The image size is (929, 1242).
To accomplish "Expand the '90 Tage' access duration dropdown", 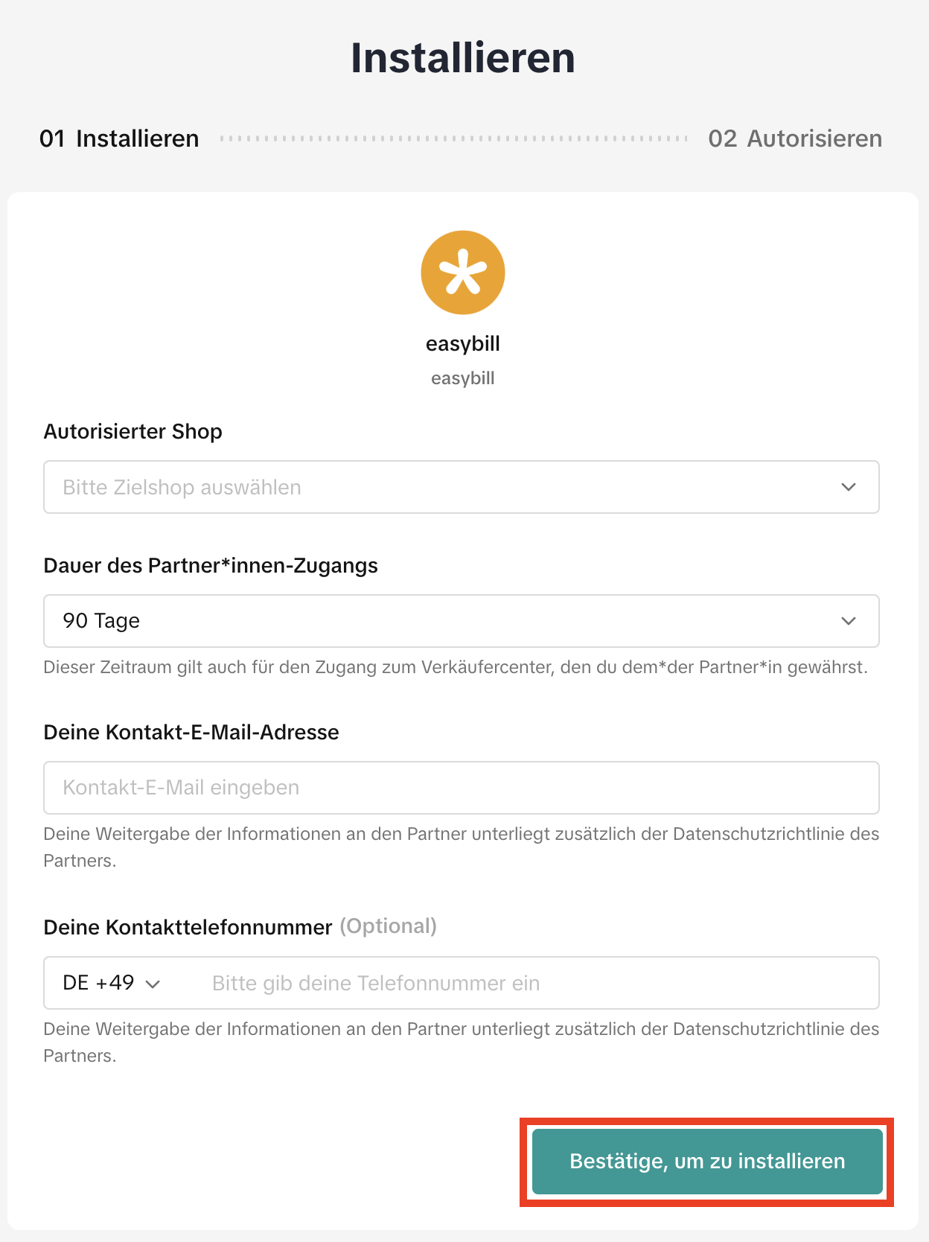I will 447,621.
